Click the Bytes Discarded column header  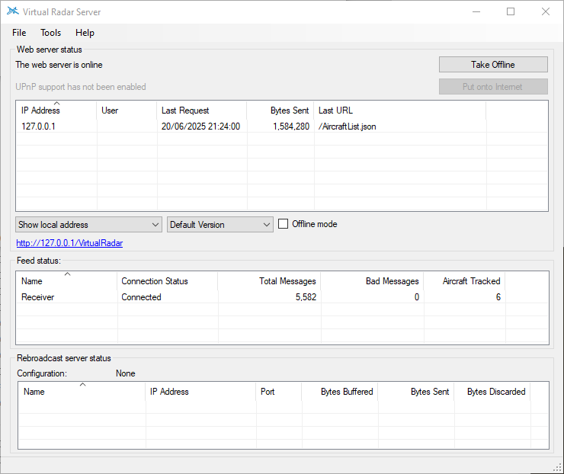tap(492, 392)
